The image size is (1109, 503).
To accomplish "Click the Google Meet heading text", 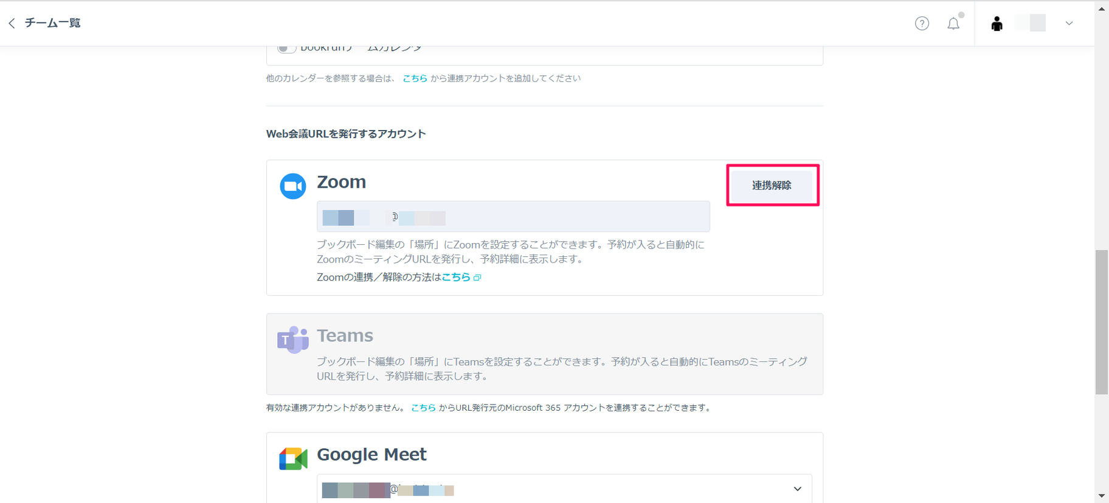I will tap(371, 454).
